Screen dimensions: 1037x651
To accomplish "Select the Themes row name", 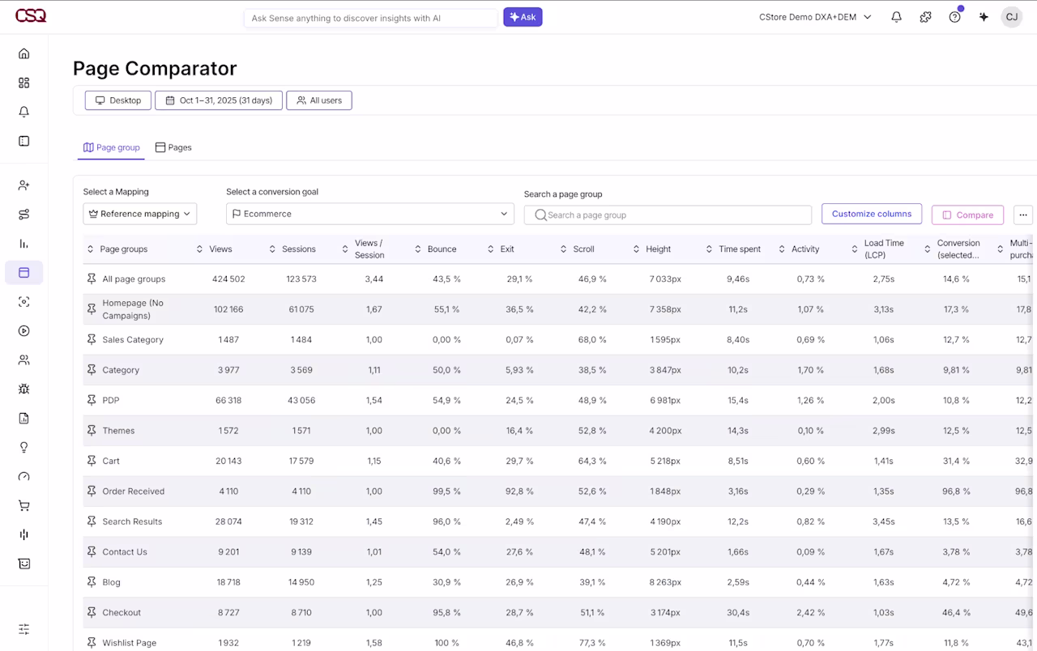I will point(118,431).
